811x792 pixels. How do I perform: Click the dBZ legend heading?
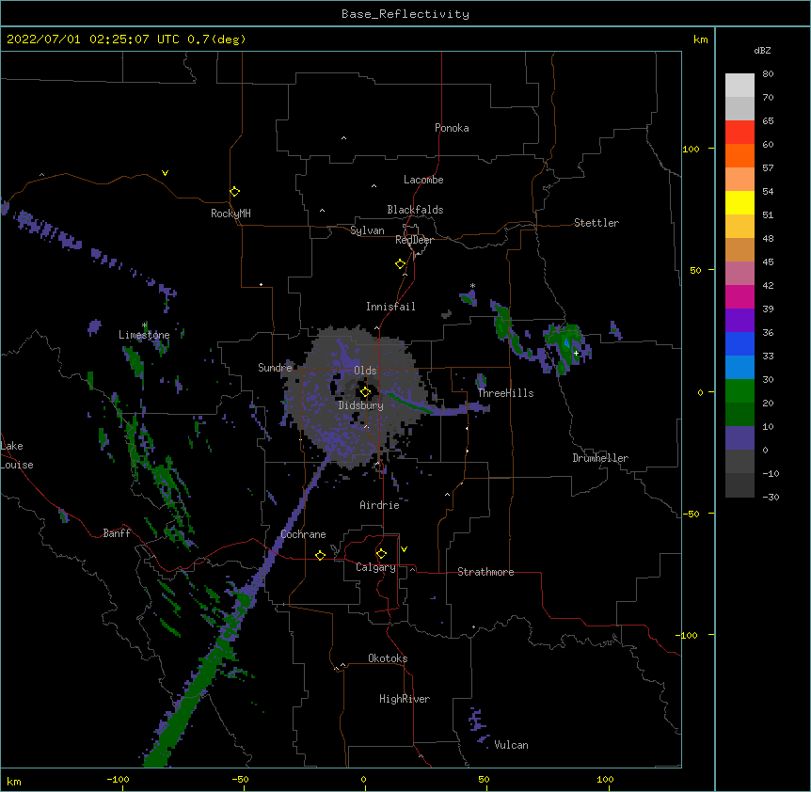click(x=762, y=50)
